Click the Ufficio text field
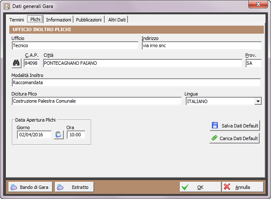This screenshot has width=271, height=199. pyautogui.click(x=75, y=46)
